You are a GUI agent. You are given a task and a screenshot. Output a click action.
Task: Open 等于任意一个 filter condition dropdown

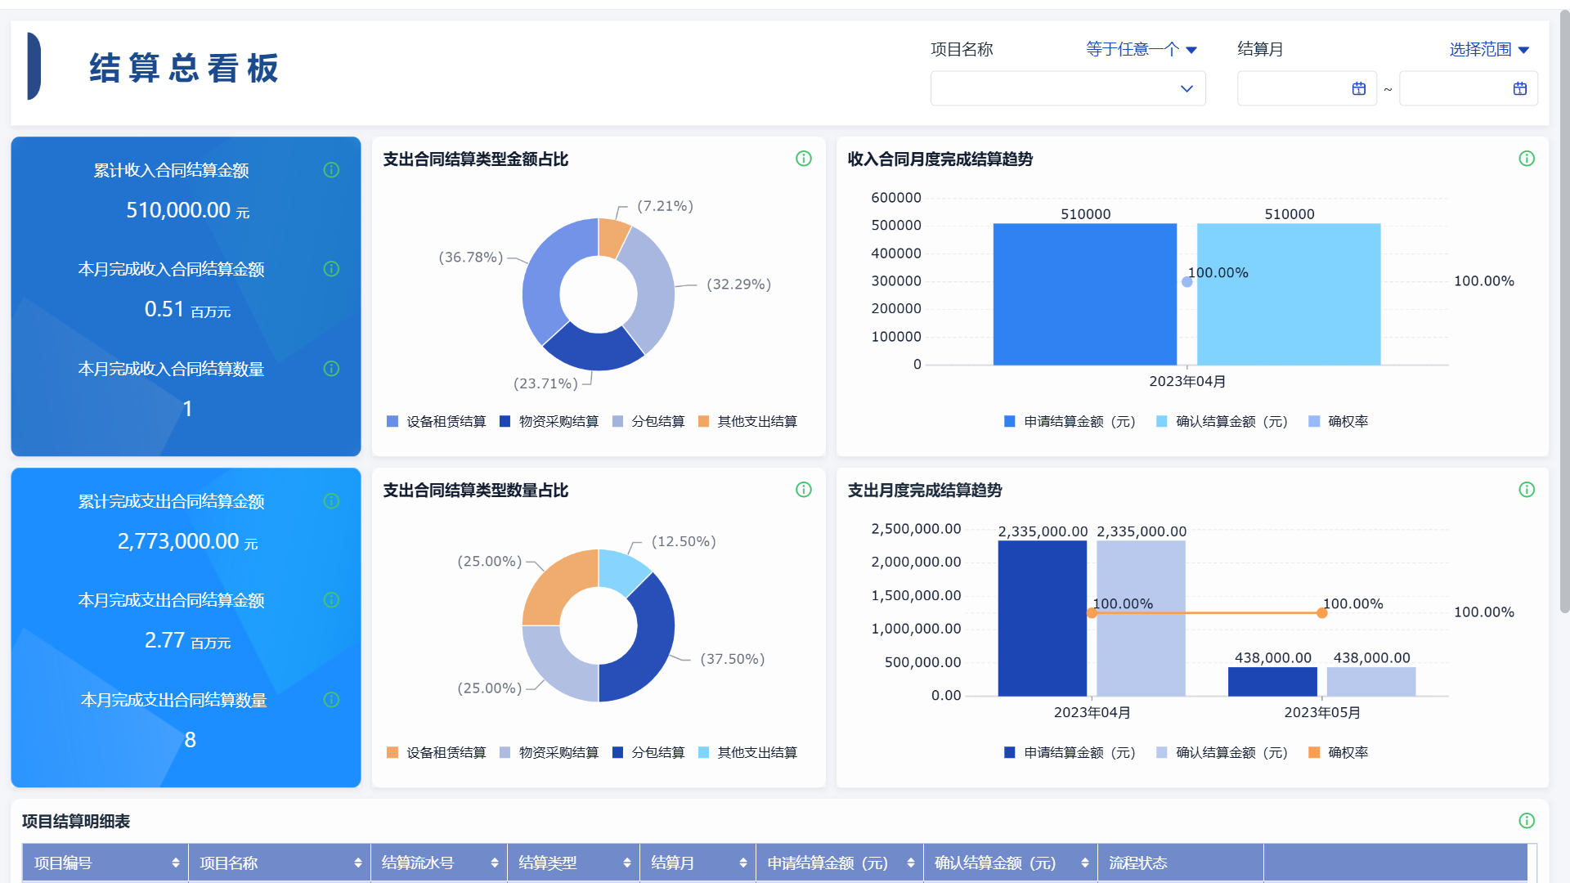(1141, 50)
